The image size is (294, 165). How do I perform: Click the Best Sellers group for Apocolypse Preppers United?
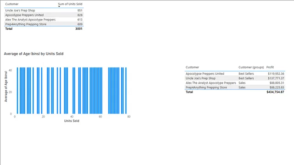click(246, 74)
